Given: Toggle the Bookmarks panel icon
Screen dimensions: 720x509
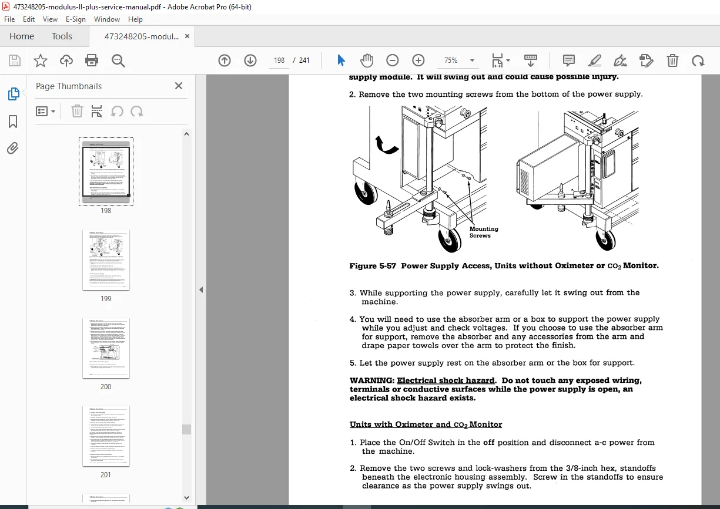Looking at the screenshot, I should pos(13,122).
